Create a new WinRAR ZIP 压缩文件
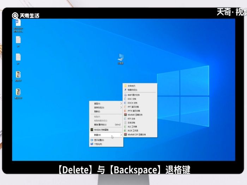This screenshot has height=185, width=247. pos(140,135)
